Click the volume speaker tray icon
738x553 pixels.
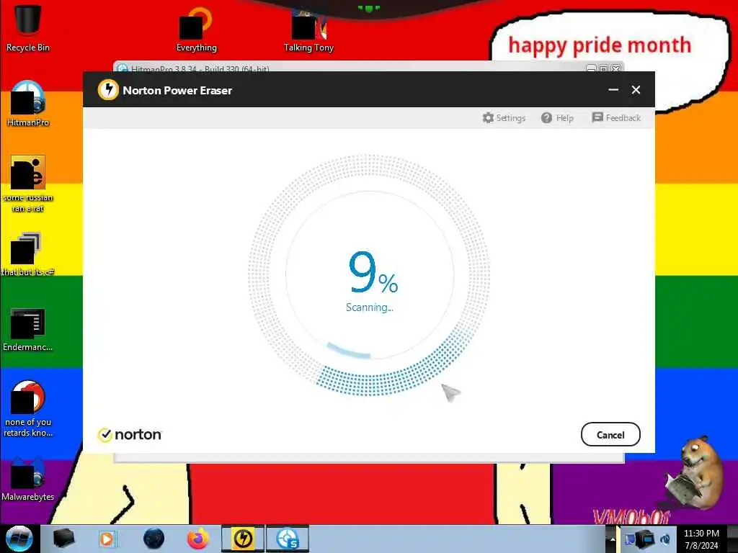pos(665,539)
